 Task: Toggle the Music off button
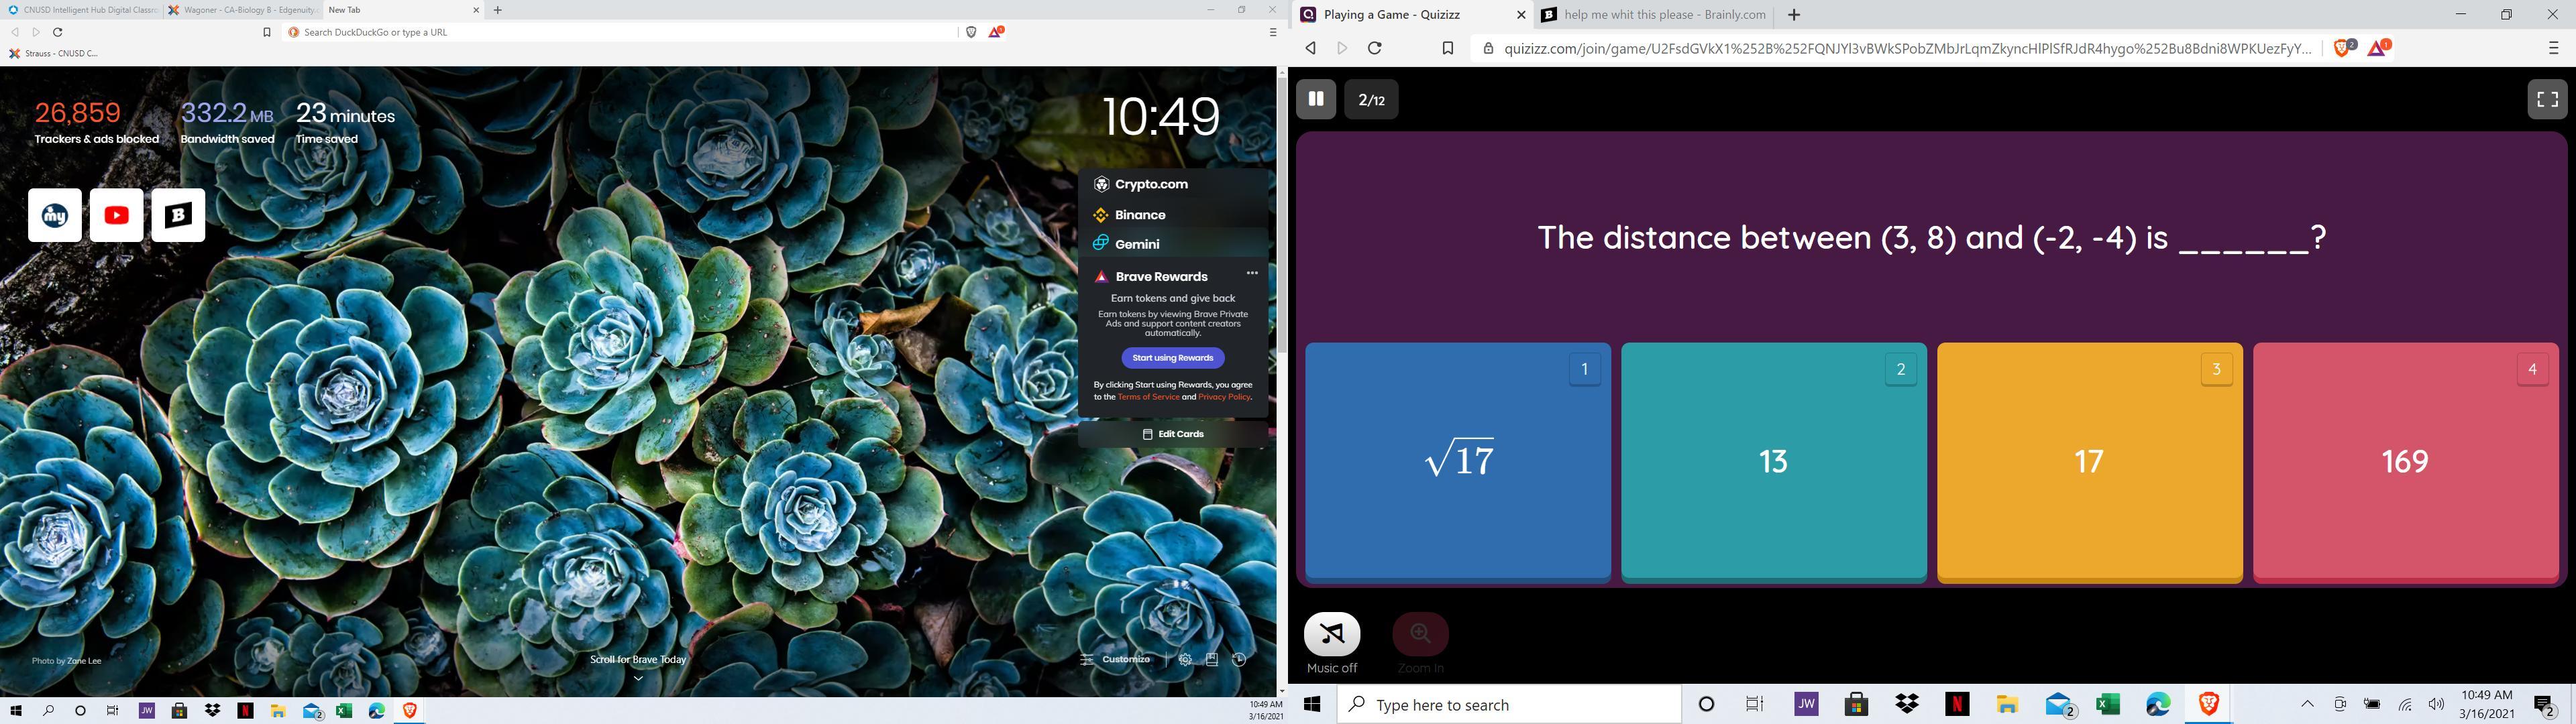coord(1332,635)
